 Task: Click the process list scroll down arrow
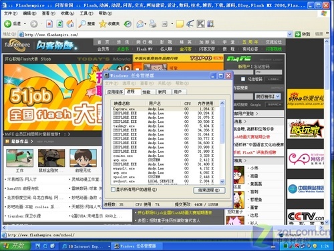tap(222, 182)
